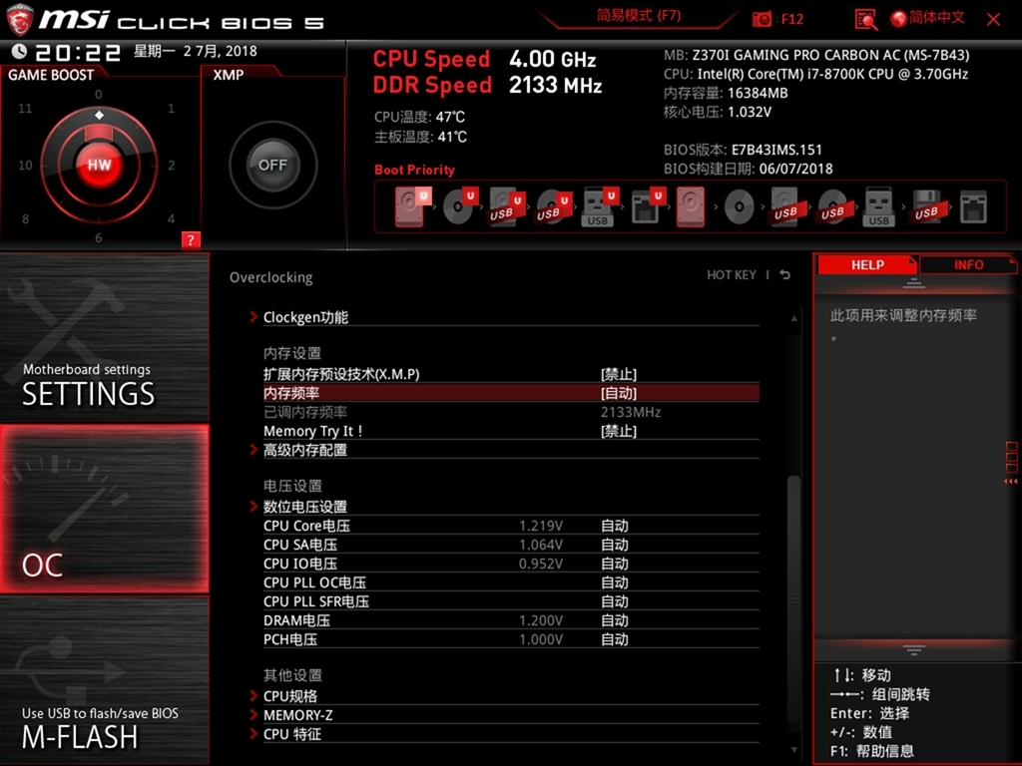
Task: Edit CPU PLL SFR电压 自动 value
Action: 615,601
